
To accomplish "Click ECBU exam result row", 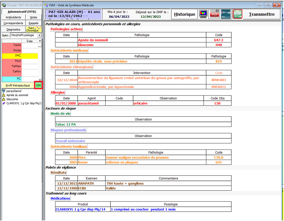I will click(143, 188).
